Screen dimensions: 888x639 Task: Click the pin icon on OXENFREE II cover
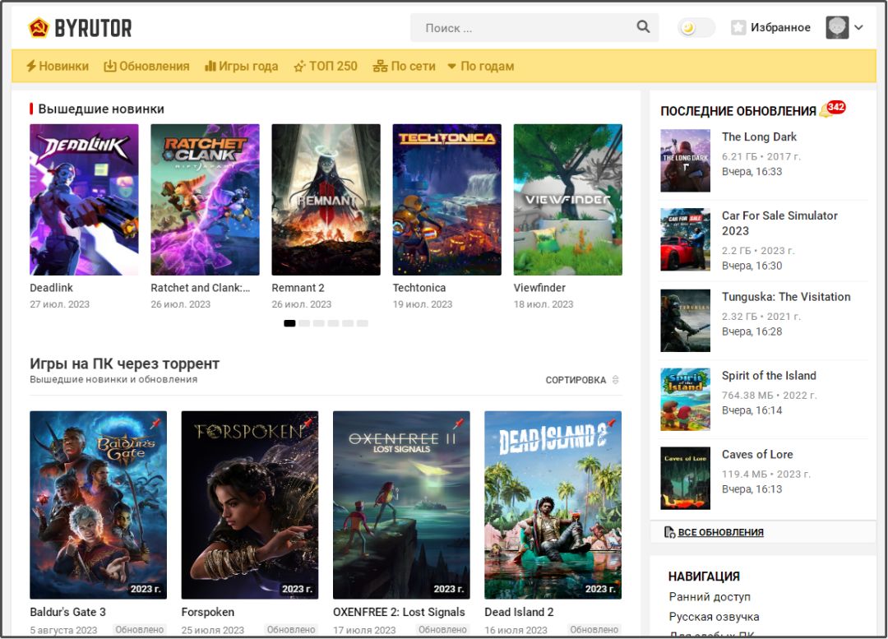coord(459,424)
